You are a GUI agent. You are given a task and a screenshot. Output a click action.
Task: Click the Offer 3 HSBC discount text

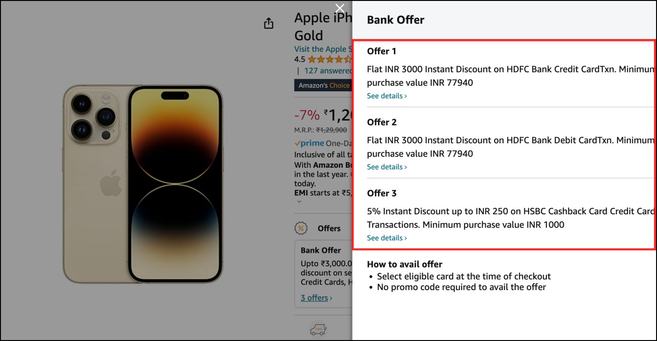click(x=511, y=218)
